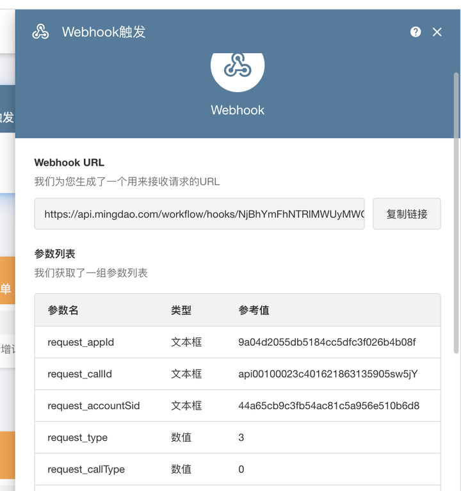Click the Webhook URL heading
Image resolution: width=461 pixels, height=491 pixels.
pyautogui.click(x=69, y=163)
